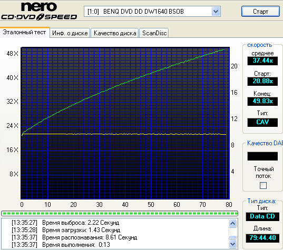Open the Инф. о диске tab
The width and height of the screenshot is (283, 250).
point(70,33)
